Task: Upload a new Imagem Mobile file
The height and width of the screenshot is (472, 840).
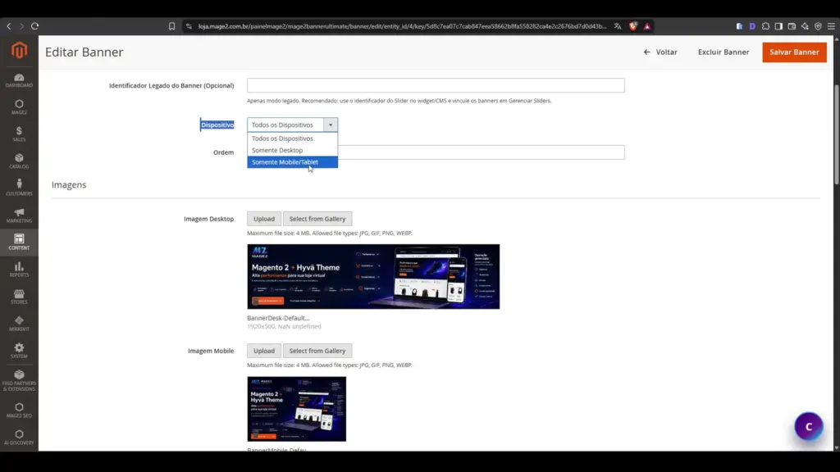Action: 263,351
